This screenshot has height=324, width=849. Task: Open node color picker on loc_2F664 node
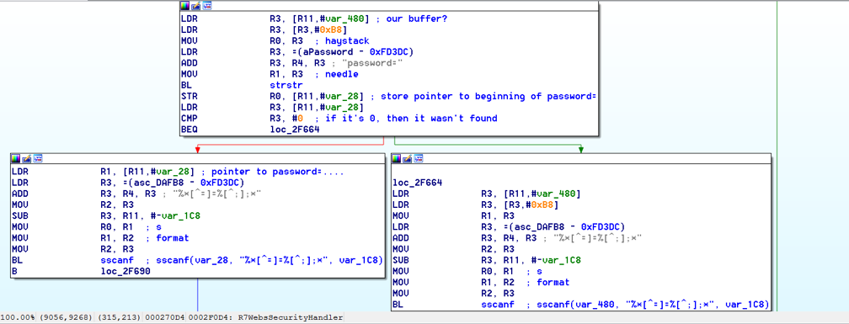click(x=397, y=158)
